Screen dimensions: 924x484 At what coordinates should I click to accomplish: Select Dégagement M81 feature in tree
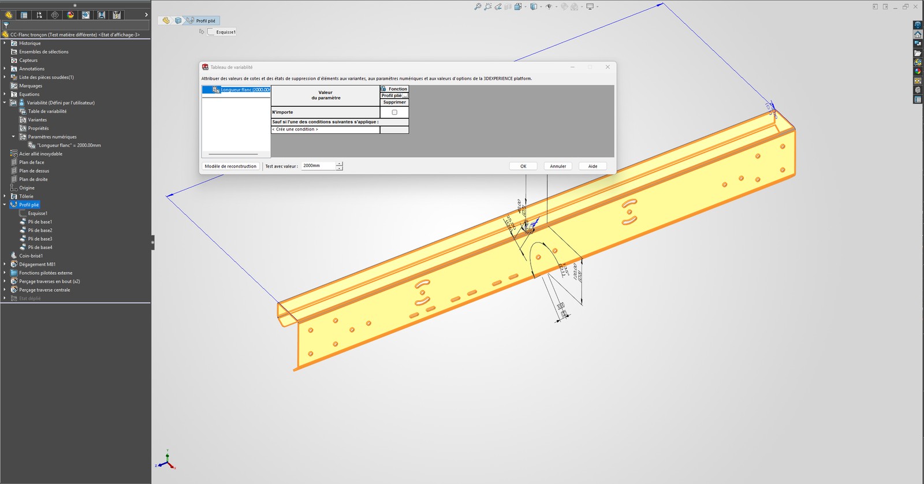tap(37, 265)
